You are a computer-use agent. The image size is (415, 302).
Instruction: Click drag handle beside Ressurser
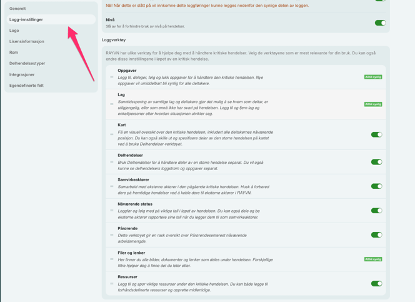(x=112, y=283)
